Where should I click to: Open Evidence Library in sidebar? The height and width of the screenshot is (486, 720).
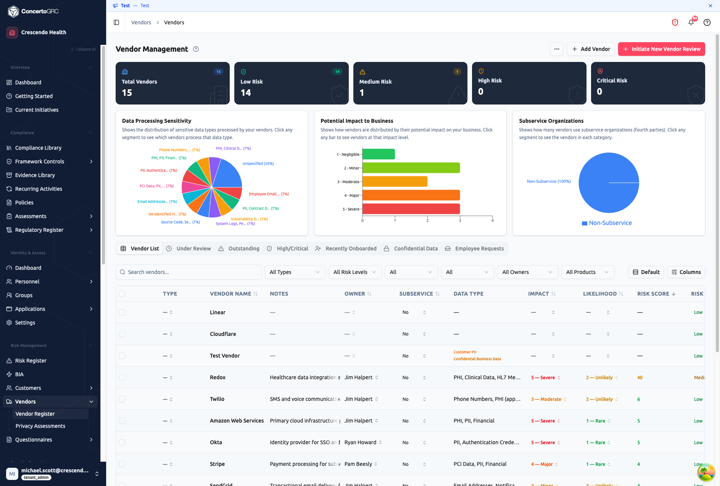click(x=35, y=175)
